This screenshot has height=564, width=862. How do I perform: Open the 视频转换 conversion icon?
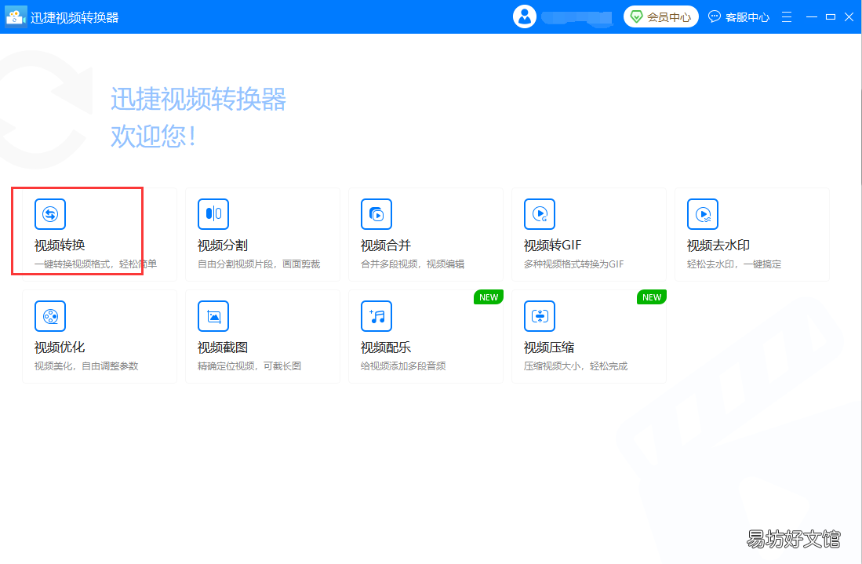[x=50, y=214]
